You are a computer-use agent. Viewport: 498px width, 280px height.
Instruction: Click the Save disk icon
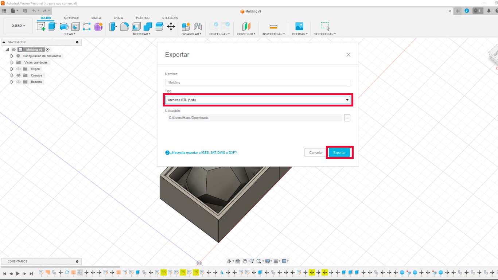25,11
